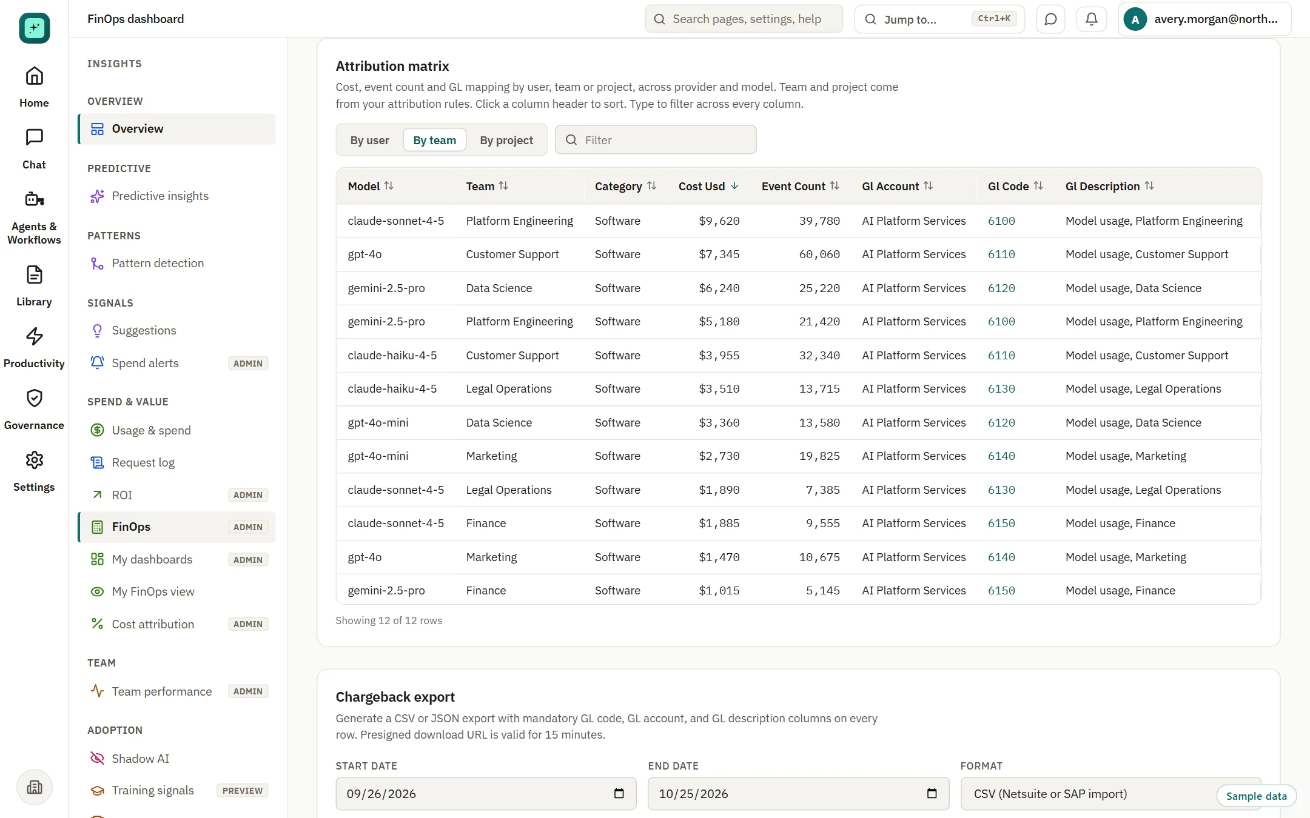
Task: Open Chat in the left rail
Action: (x=34, y=149)
